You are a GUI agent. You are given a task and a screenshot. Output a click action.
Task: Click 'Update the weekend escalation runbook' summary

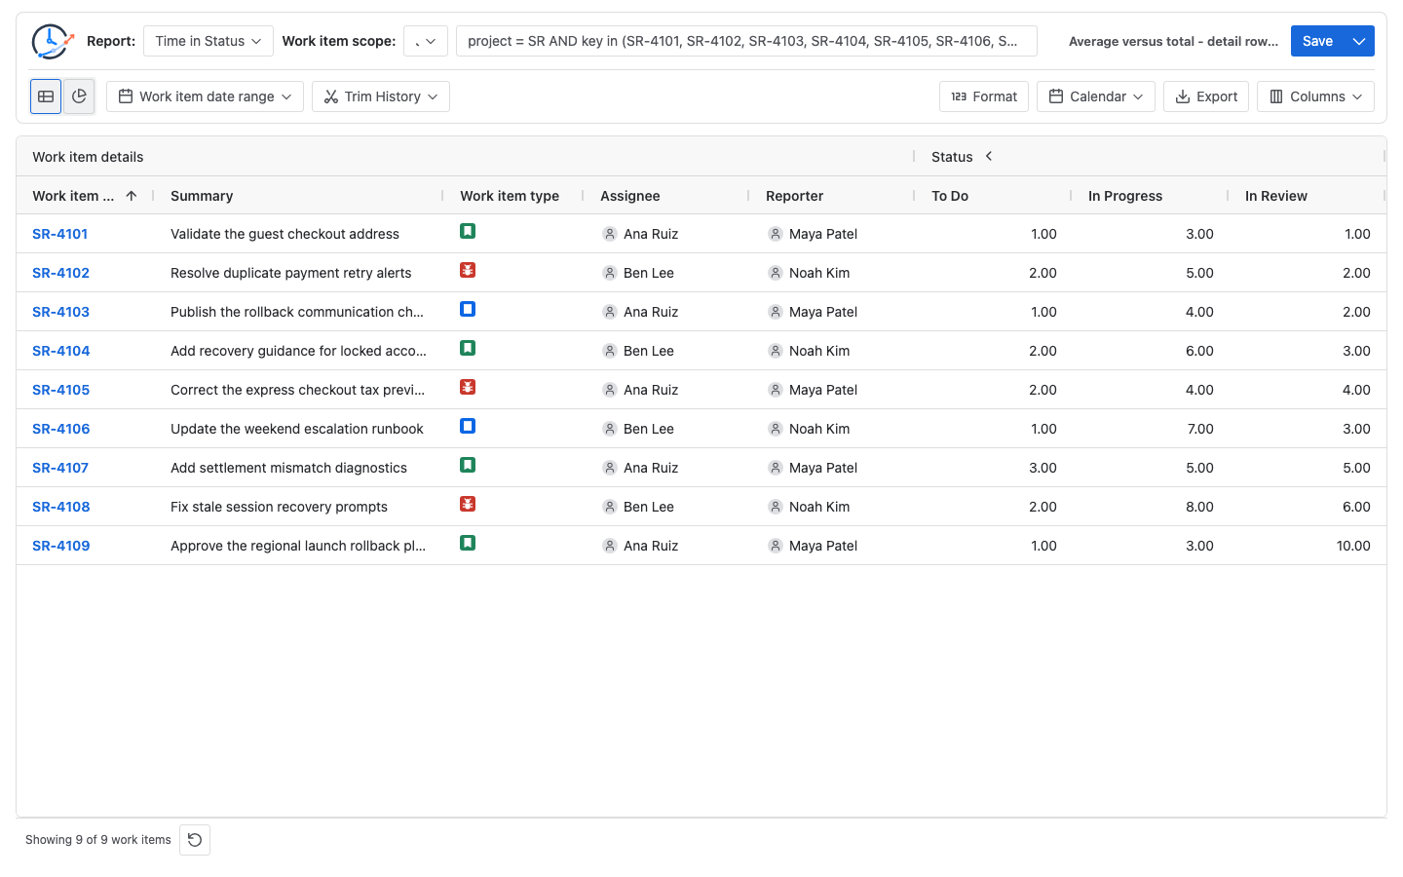(297, 429)
